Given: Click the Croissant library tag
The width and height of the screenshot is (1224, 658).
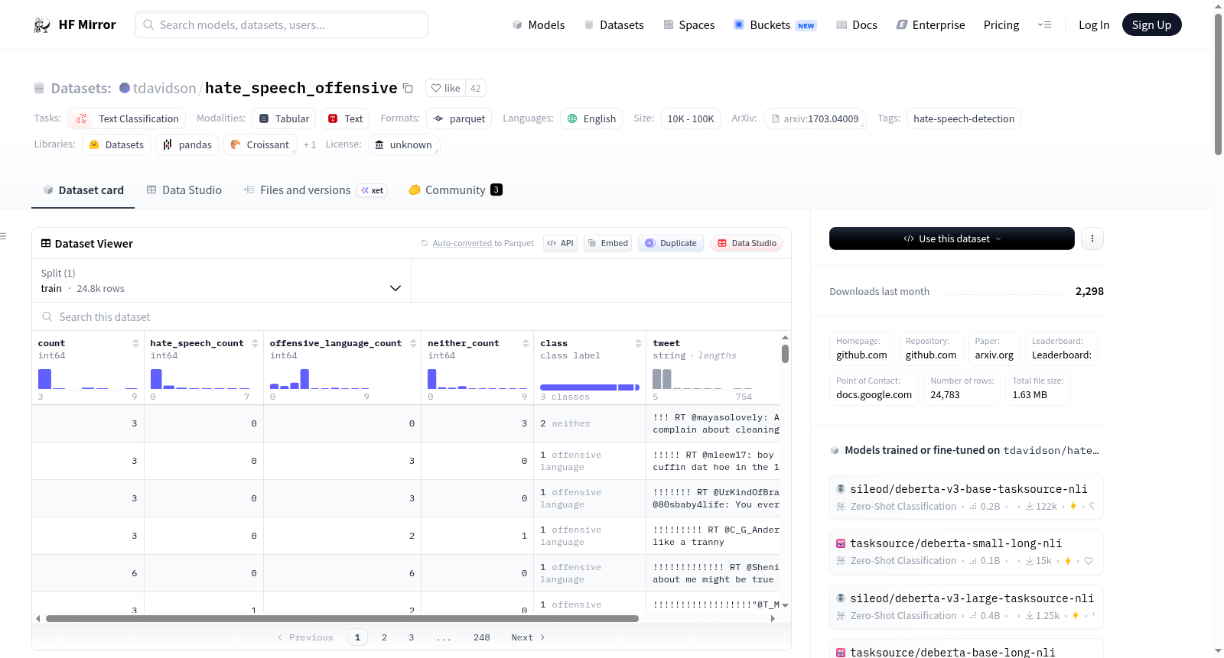Looking at the screenshot, I should 260,144.
